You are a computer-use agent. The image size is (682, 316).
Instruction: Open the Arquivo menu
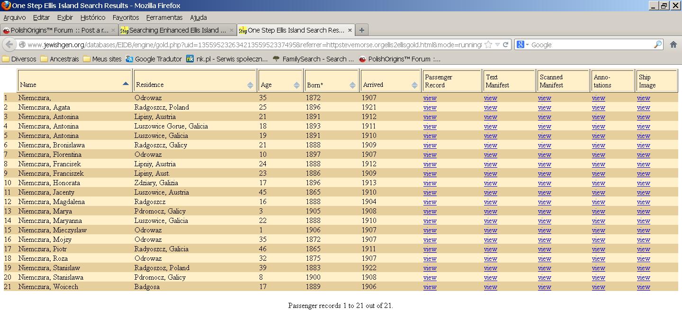(15, 17)
